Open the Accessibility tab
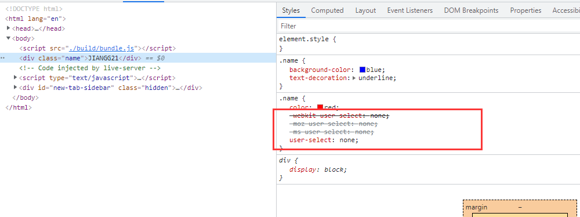This screenshot has width=580, height=217. (x=566, y=10)
